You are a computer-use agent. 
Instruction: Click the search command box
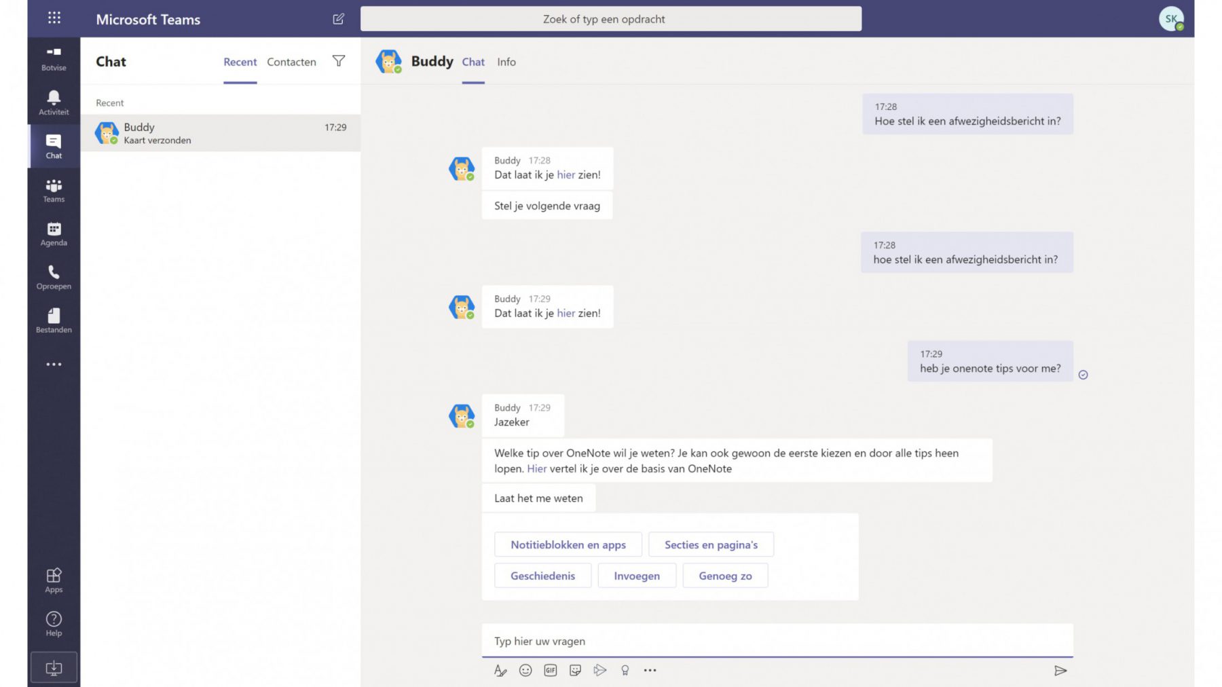pyautogui.click(x=611, y=19)
